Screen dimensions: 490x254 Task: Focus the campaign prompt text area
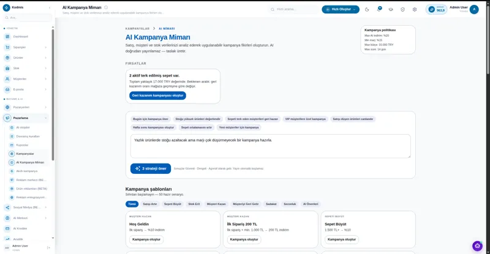pyautogui.click(x=271, y=146)
